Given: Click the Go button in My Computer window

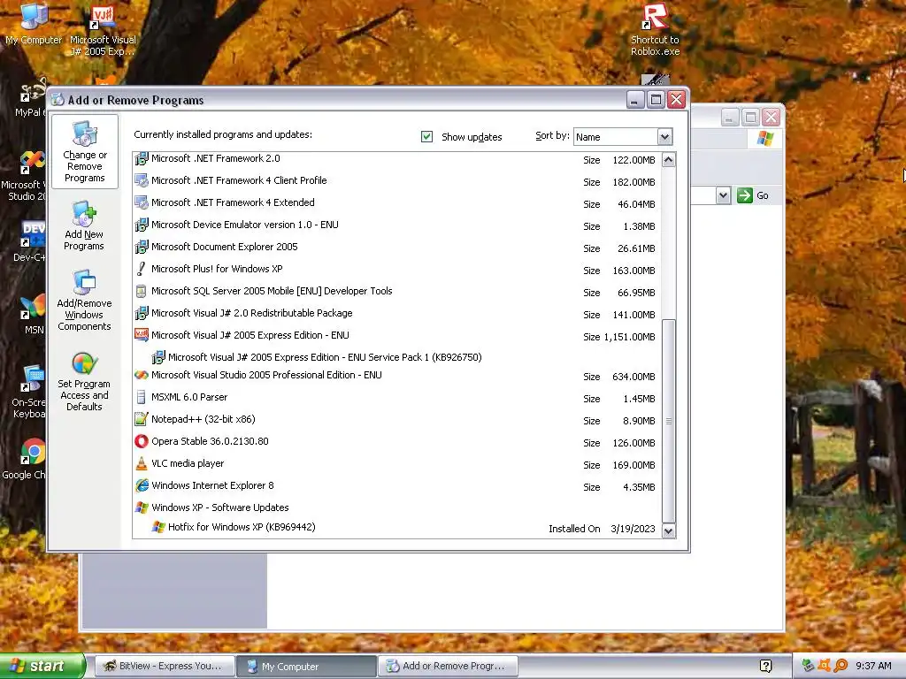Looking at the screenshot, I should tap(753, 195).
